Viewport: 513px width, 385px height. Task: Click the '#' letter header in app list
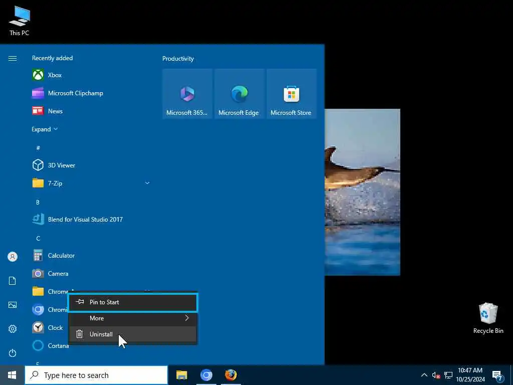click(x=38, y=148)
